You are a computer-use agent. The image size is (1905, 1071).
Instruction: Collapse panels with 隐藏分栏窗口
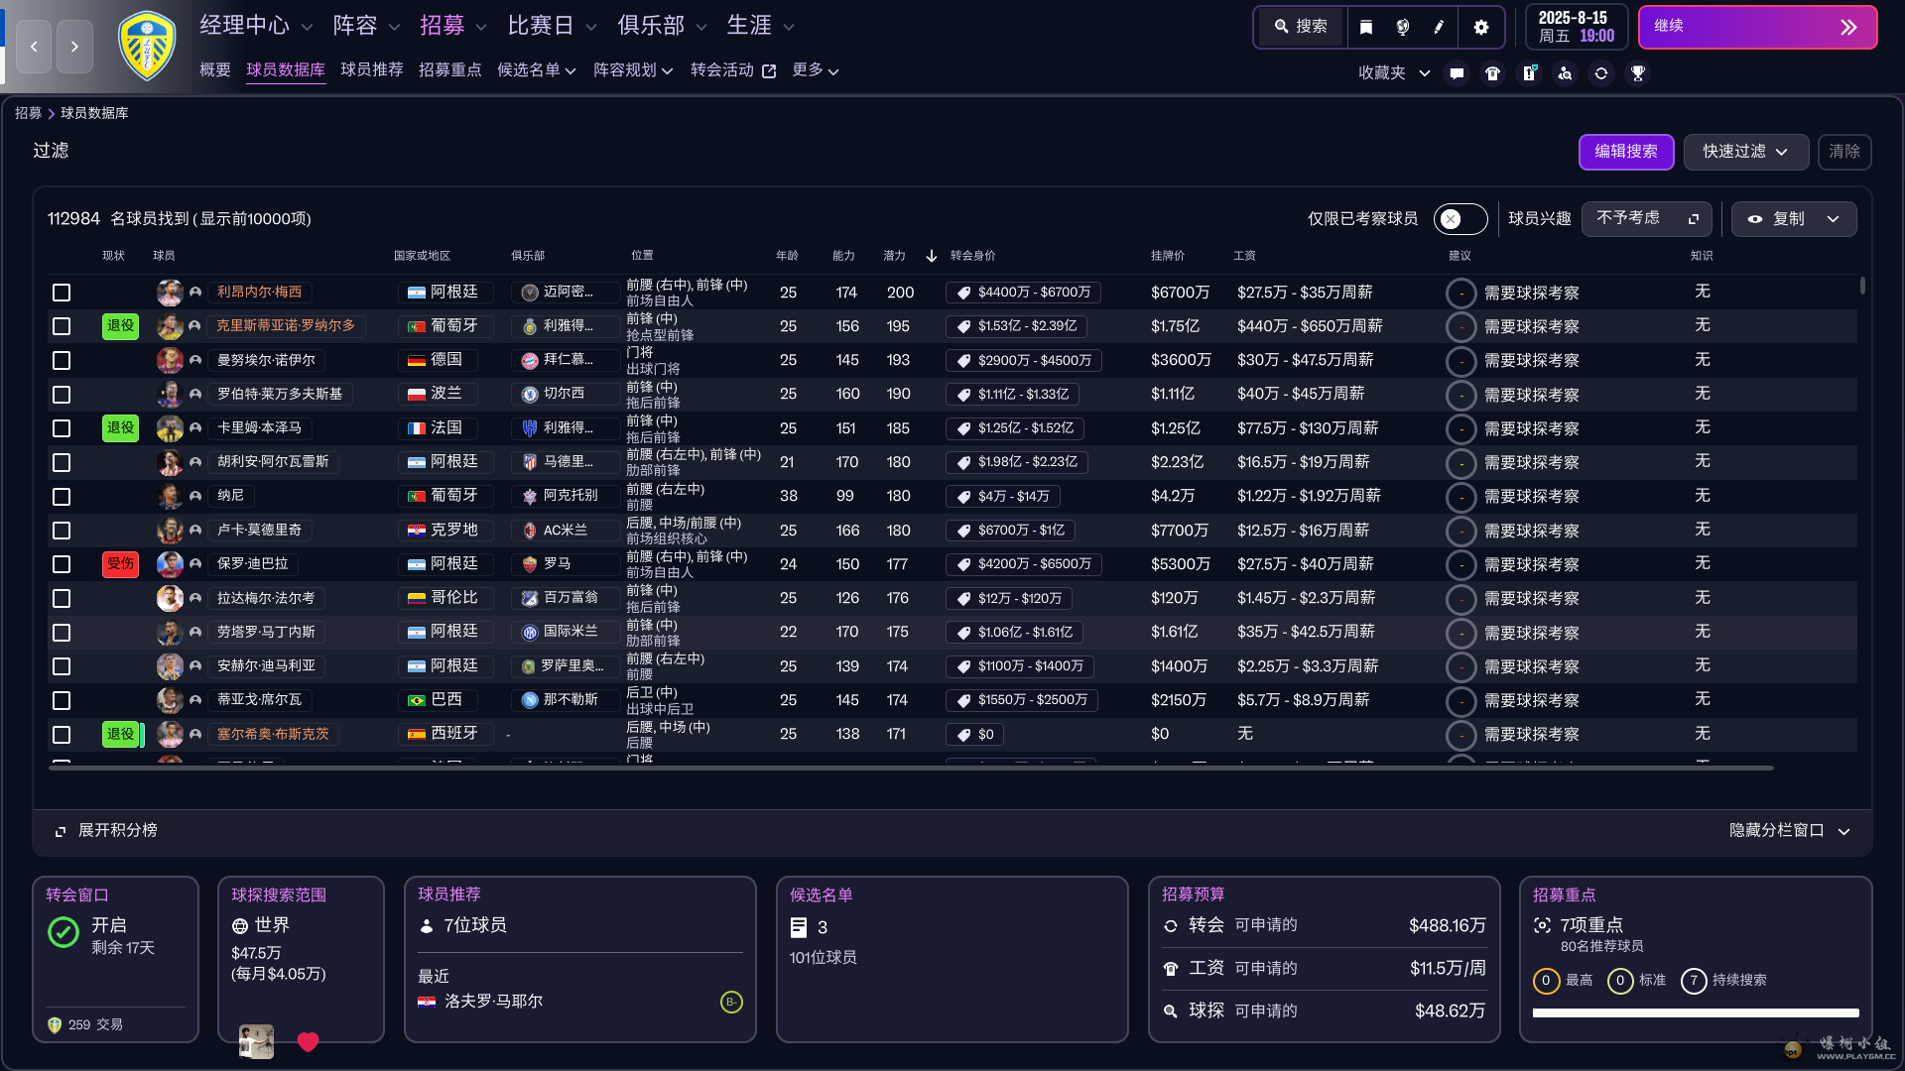(x=1789, y=831)
